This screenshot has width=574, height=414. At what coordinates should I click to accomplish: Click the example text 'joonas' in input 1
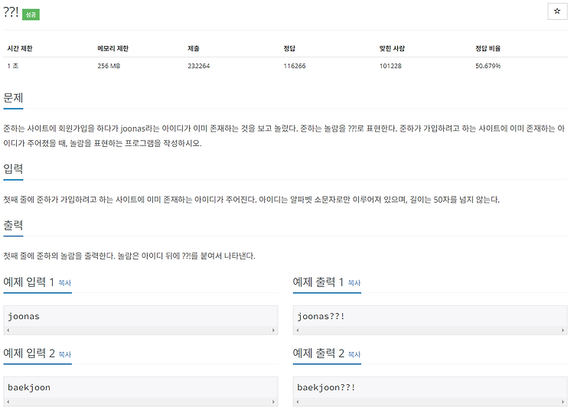tap(24, 316)
